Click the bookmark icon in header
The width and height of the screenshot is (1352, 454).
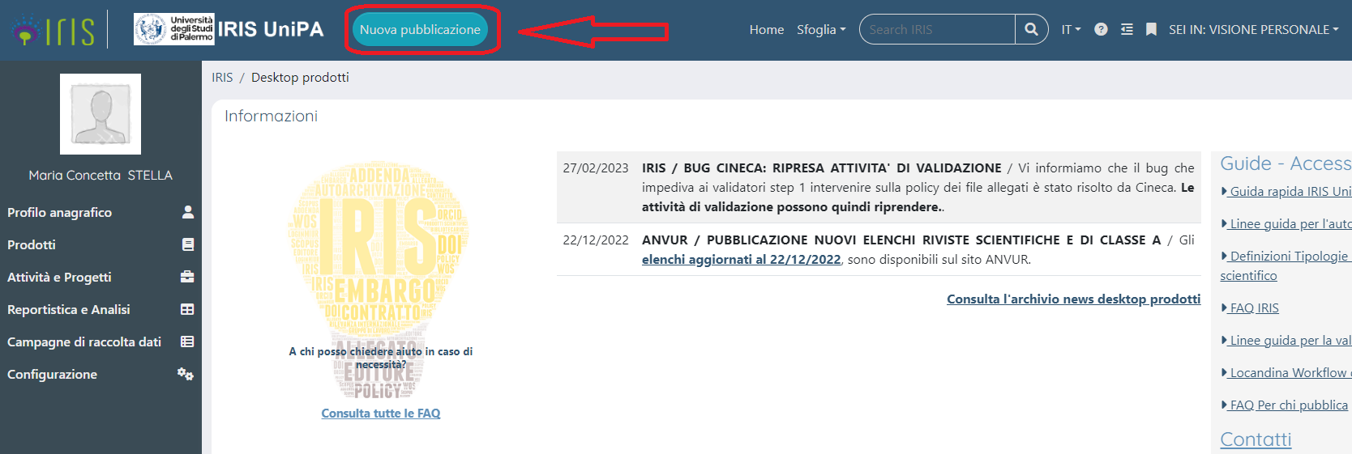1151,29
